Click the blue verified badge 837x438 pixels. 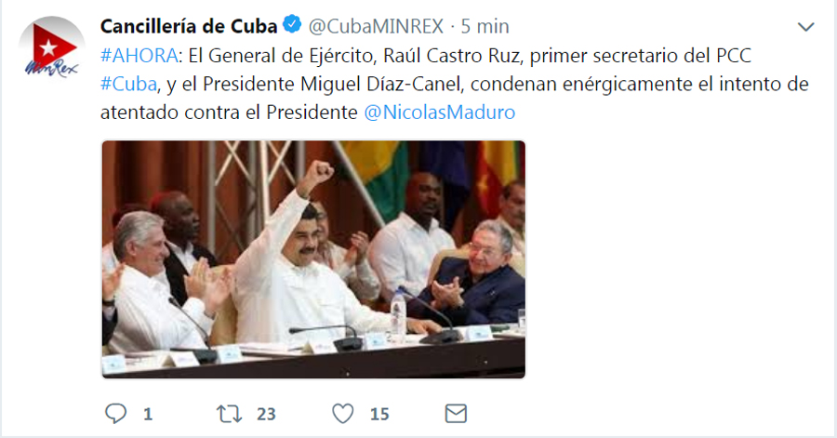[292, 24]
